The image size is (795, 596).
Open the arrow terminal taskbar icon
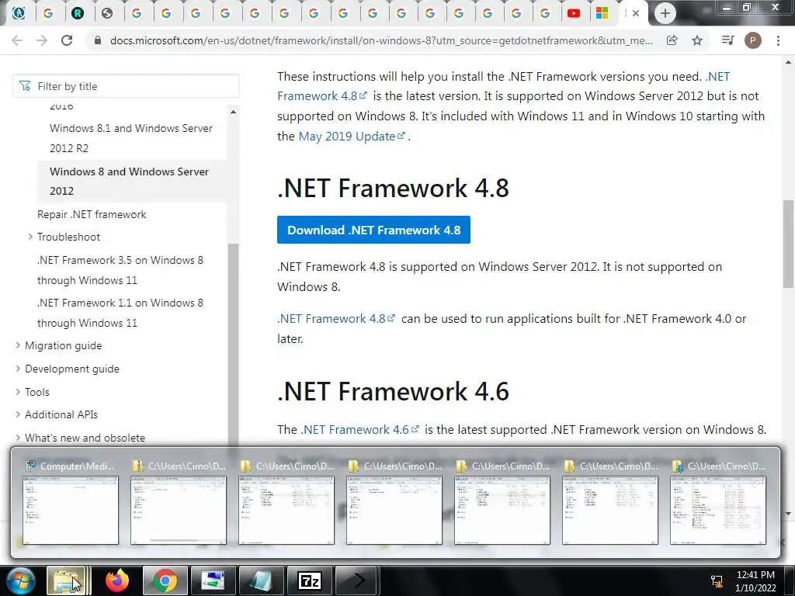357,580
